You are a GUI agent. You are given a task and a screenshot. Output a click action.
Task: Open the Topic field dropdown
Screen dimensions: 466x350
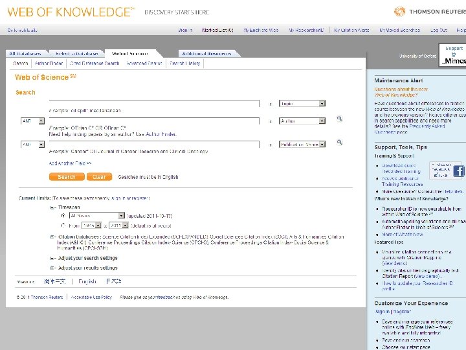[302, 104]
